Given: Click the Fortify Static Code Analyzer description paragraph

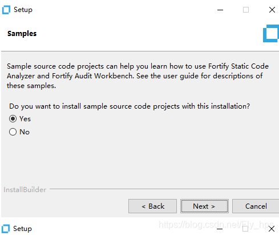Looking at the screenshot, I should [x=138, y=76].
